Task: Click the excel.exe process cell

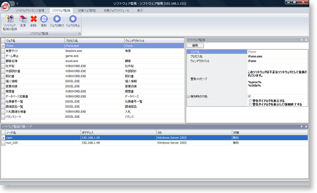Action: coord(94,61)
